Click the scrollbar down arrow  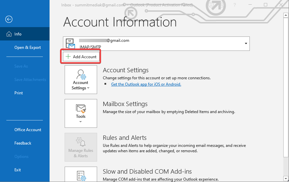tap(286, 178)
